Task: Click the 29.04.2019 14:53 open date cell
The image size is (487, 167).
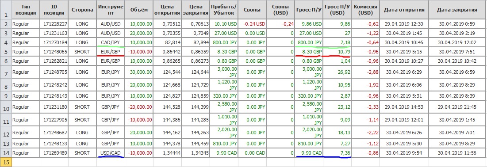Action: point(404,107)
